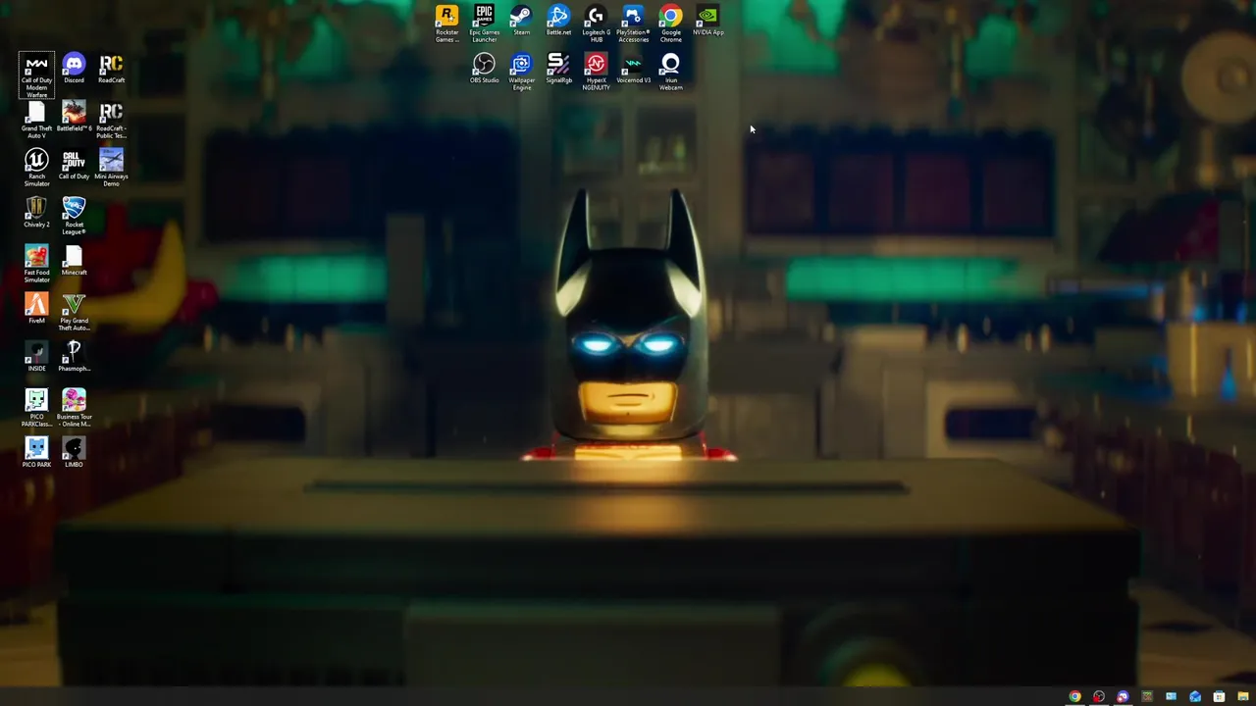Select the PICO PARK icon beside LIMBO
Image resolution: width=1256 pixels, height=706 pixels.
point(36,453)
